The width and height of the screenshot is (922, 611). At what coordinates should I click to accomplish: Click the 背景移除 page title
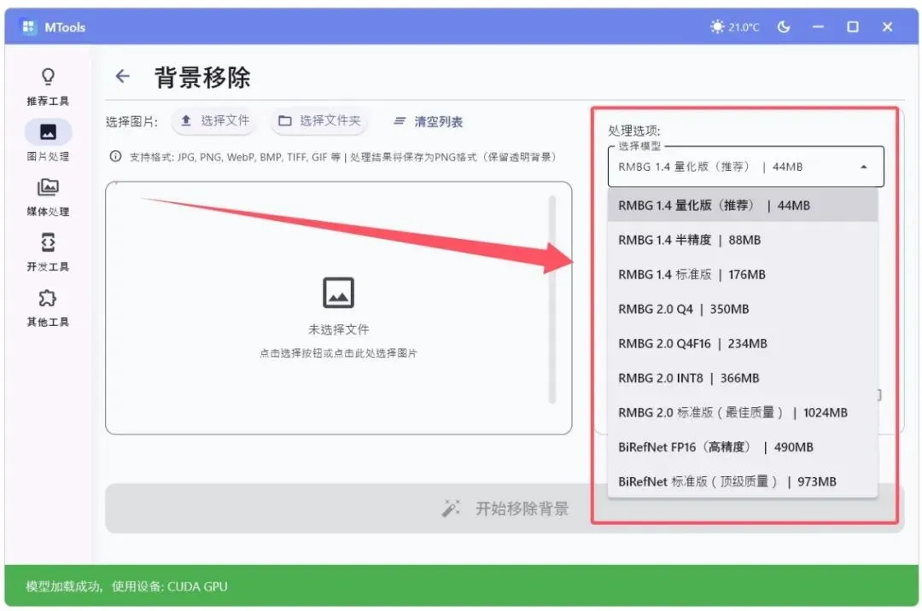click(202, 78)
